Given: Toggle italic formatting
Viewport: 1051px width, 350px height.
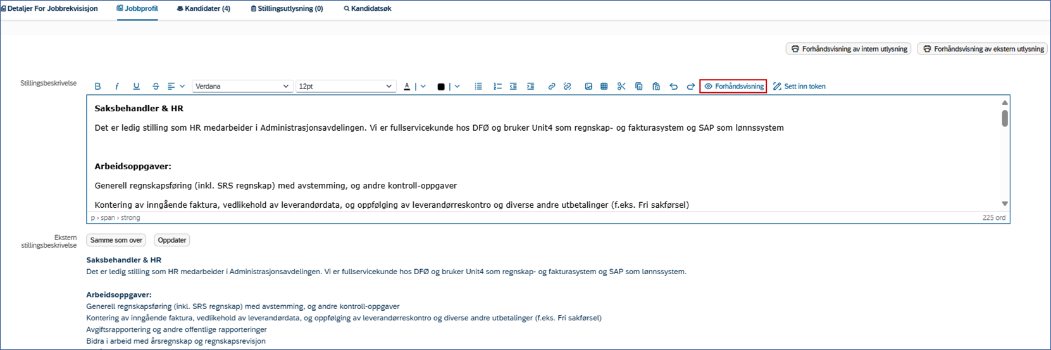Looking at the screenshot, I should click(x=117, y=87).
